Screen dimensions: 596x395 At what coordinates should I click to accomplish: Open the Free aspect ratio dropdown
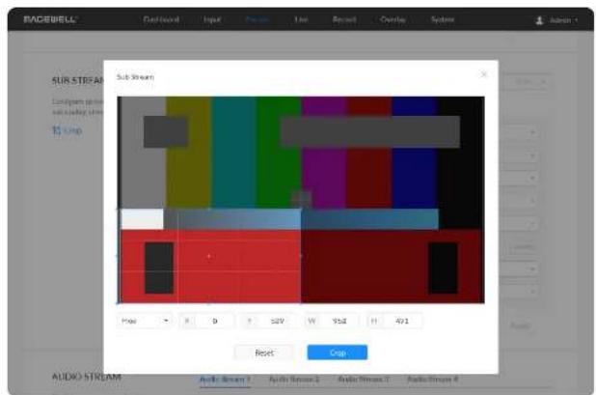tap(145, 321)
